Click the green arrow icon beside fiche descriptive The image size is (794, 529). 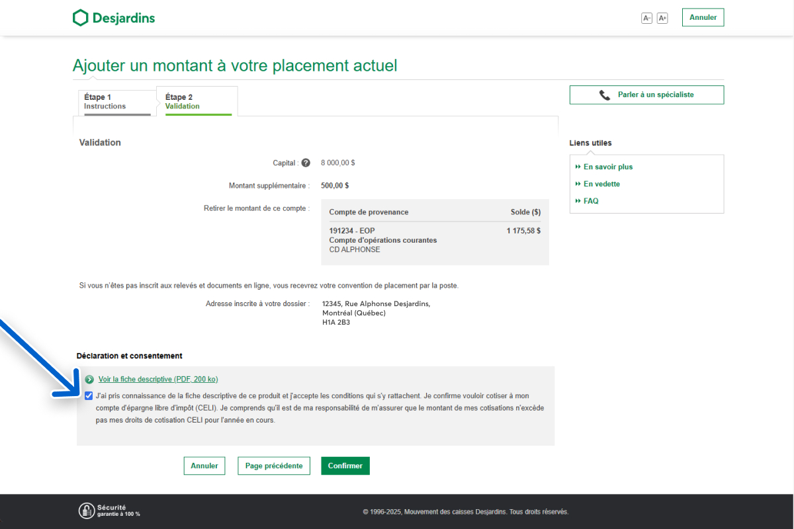point(89,380)
